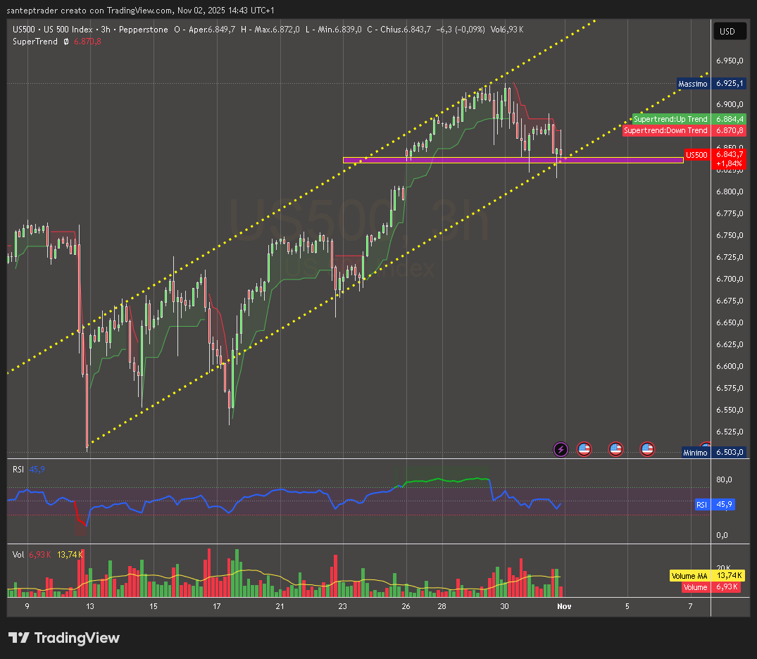The height and width of the screenshot is (659, 757).
Task: Open the USD currency selector
Action: point(727,31)
